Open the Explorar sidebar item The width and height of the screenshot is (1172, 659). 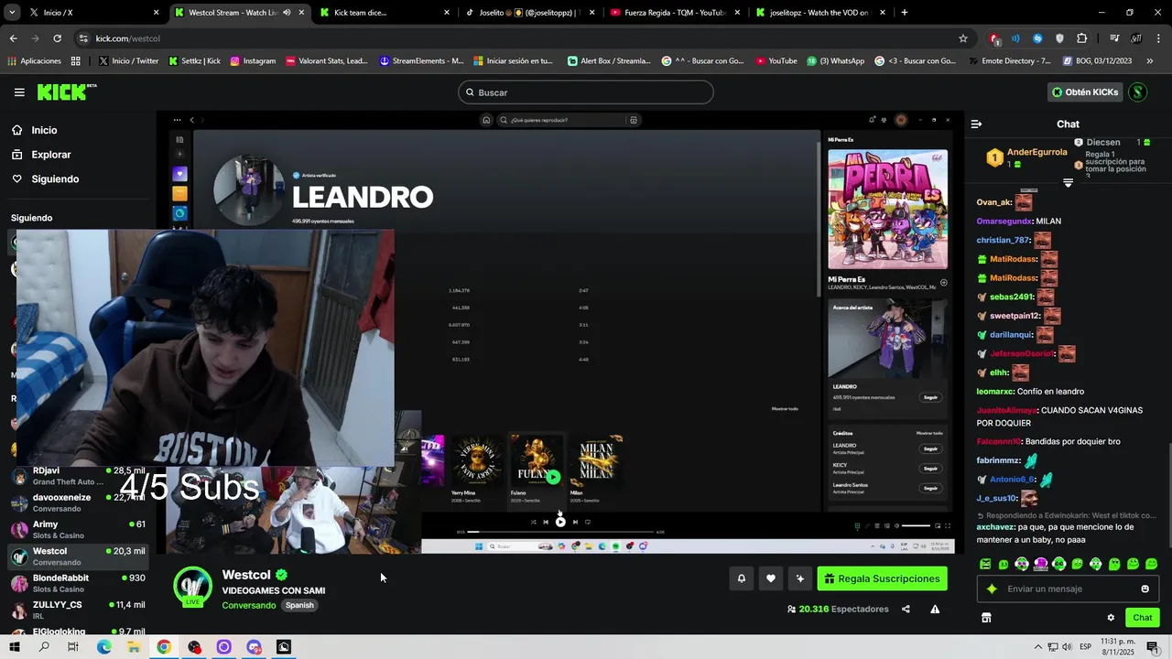point(50,155)
